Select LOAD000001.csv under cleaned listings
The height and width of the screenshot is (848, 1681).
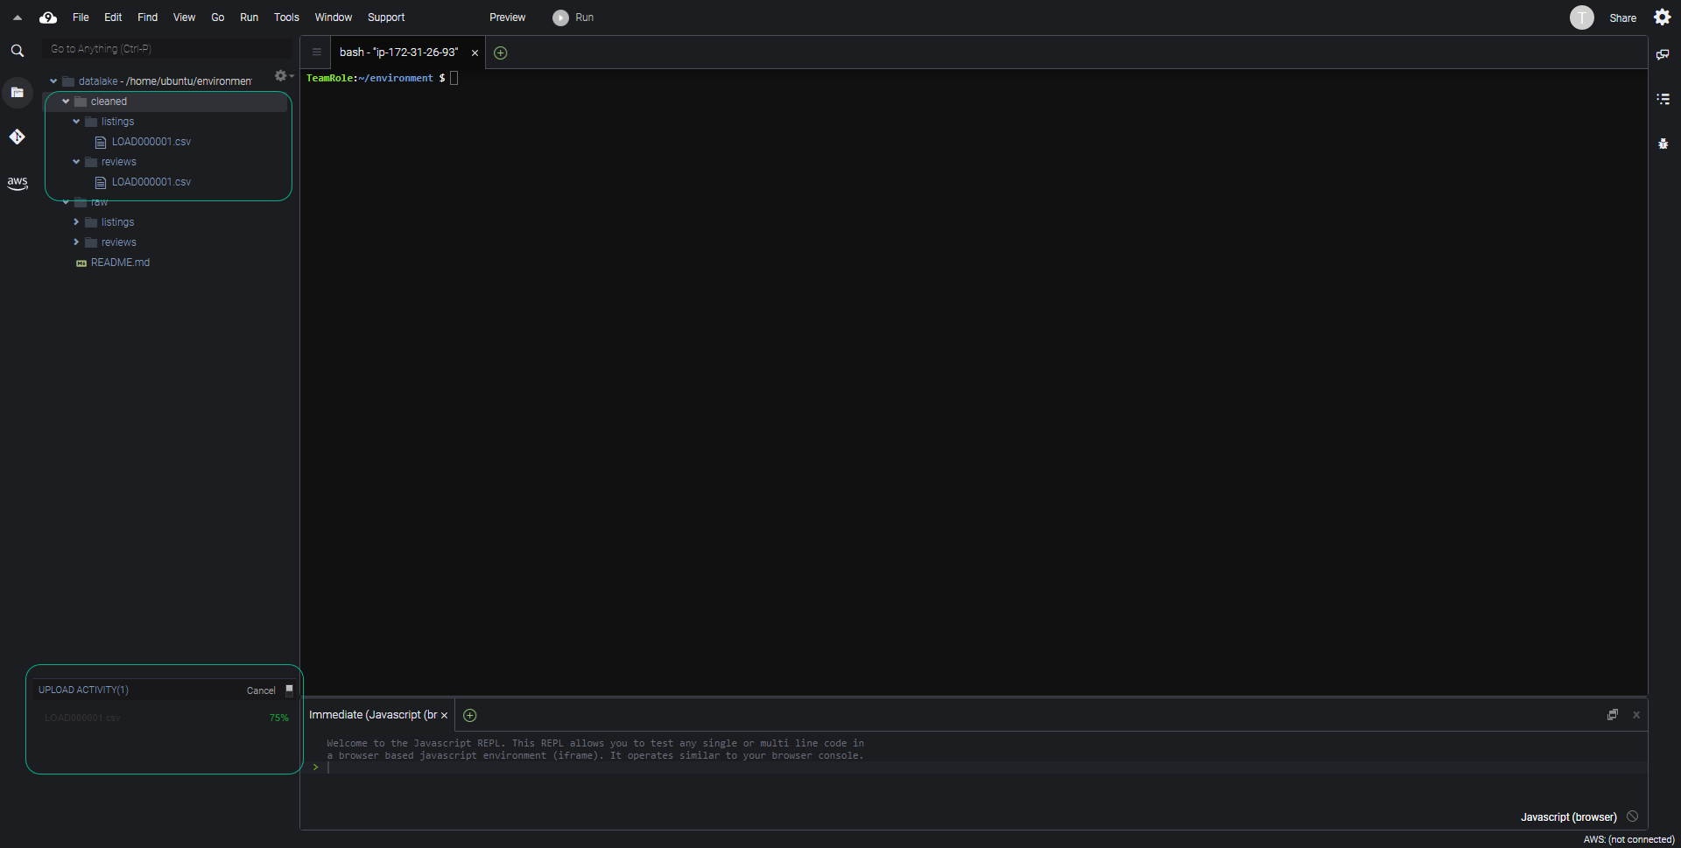[x=151, y=142]
